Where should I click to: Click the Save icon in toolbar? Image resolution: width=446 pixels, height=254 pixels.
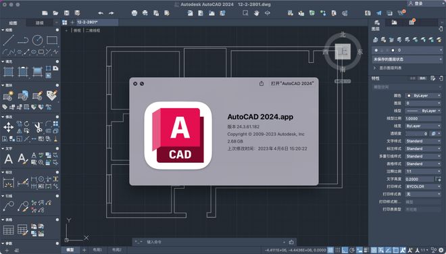66,13
